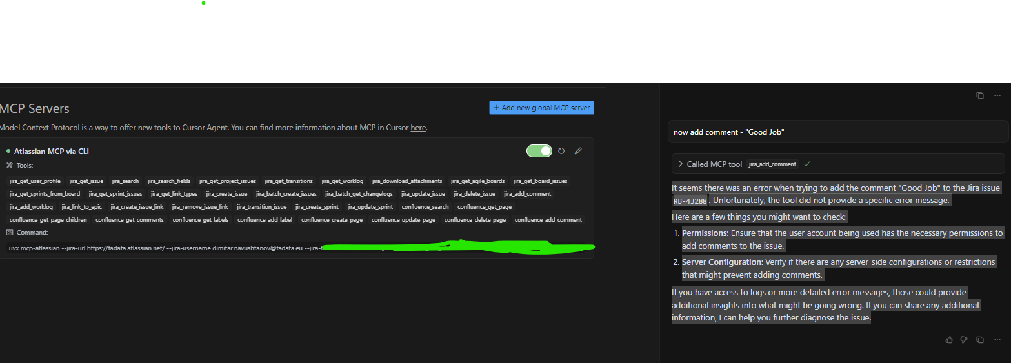Select the jira_get_issue tool
Image resolution: width=1011 pixels, height=363 pixels.
86,181
